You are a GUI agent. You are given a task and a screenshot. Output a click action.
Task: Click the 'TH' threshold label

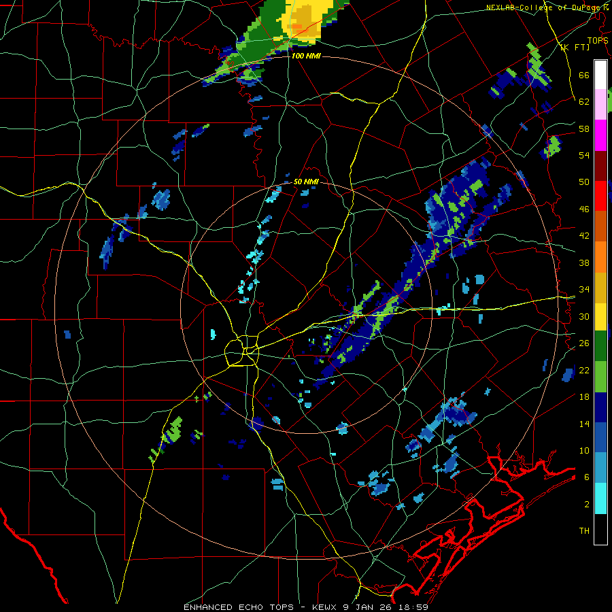point(584,531)
